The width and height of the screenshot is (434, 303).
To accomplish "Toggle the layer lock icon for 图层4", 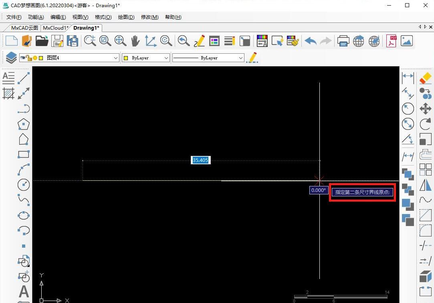I will coord(29,58).
